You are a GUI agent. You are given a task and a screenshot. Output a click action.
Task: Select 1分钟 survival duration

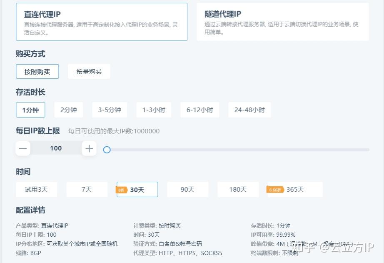click(x=30, y=110)
